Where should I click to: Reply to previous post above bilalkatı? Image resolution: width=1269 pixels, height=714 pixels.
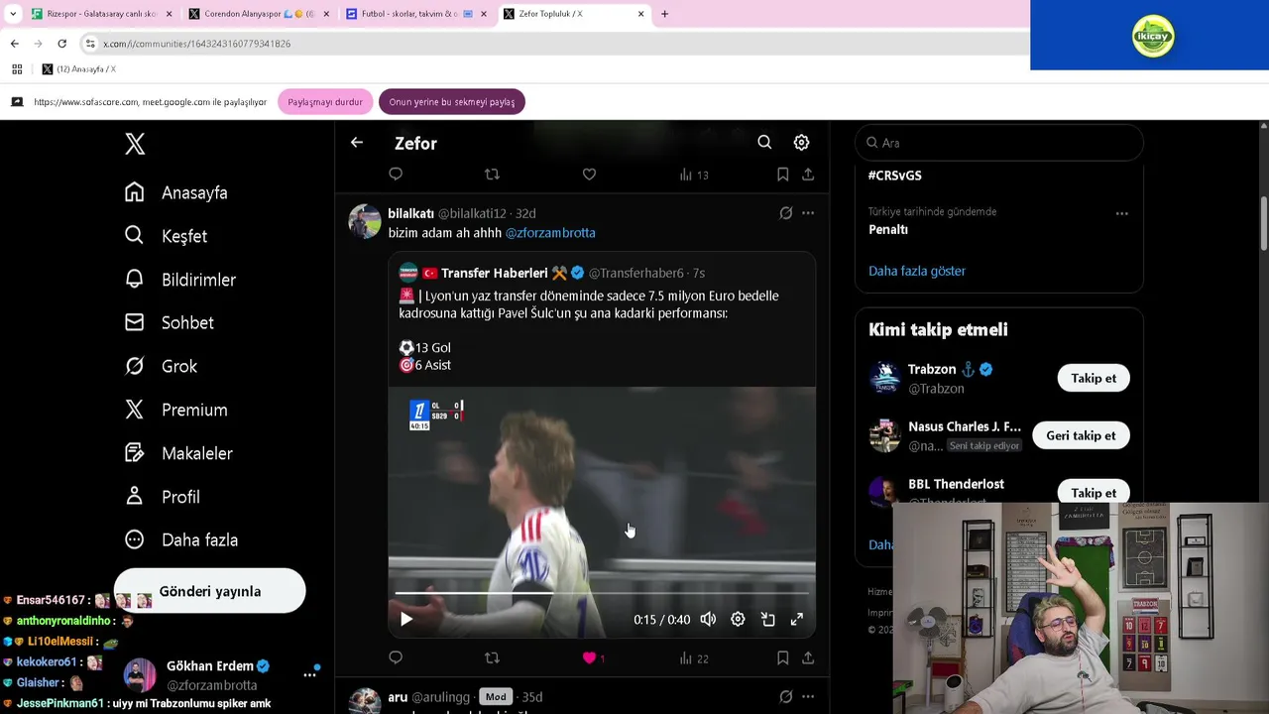396,175
